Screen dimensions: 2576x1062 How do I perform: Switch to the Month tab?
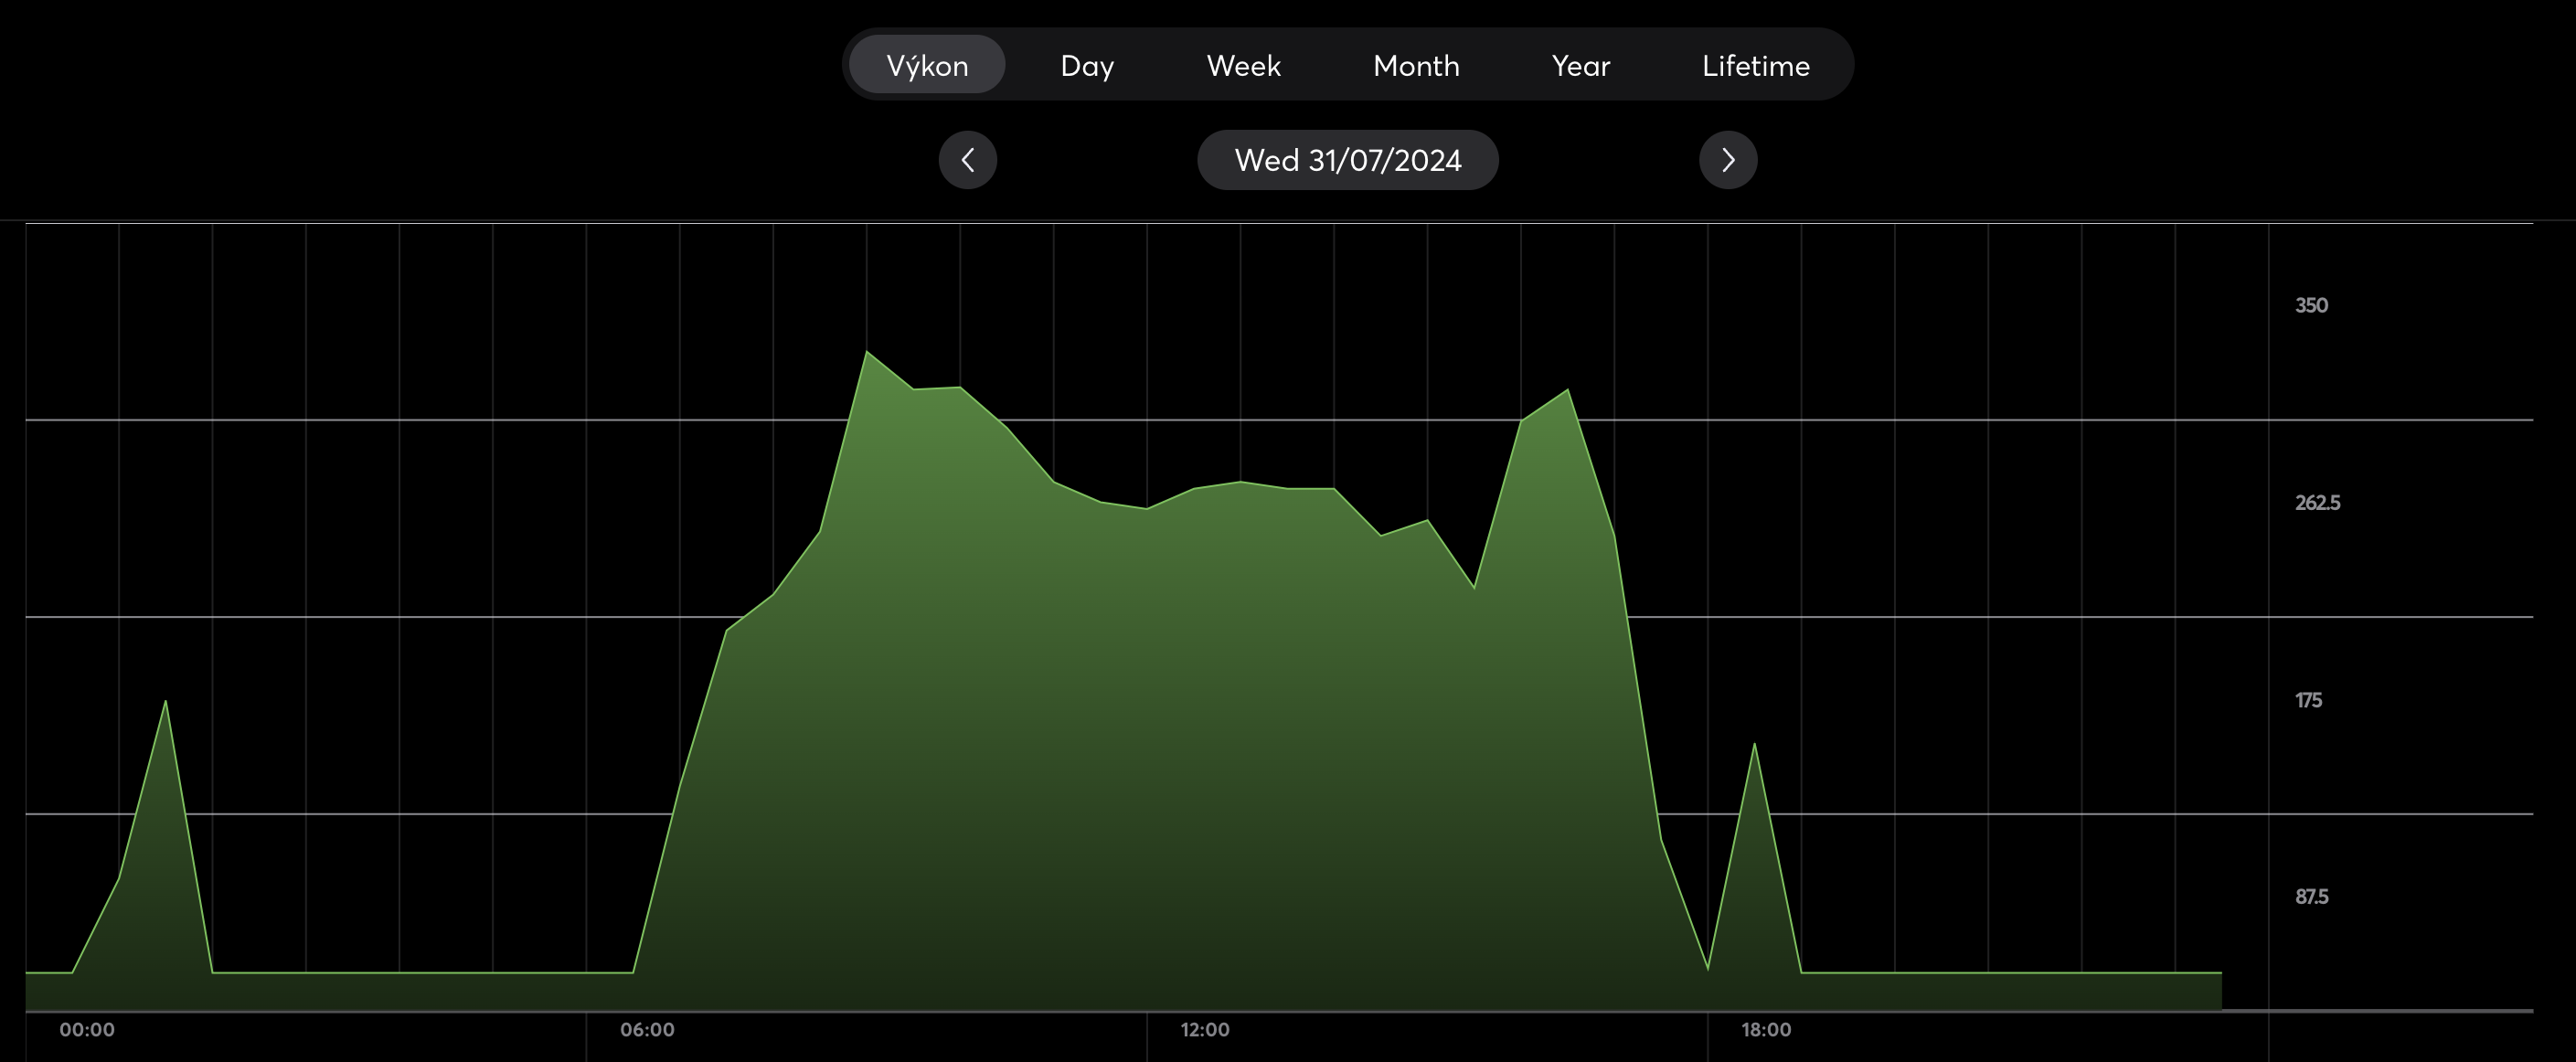1416,65
